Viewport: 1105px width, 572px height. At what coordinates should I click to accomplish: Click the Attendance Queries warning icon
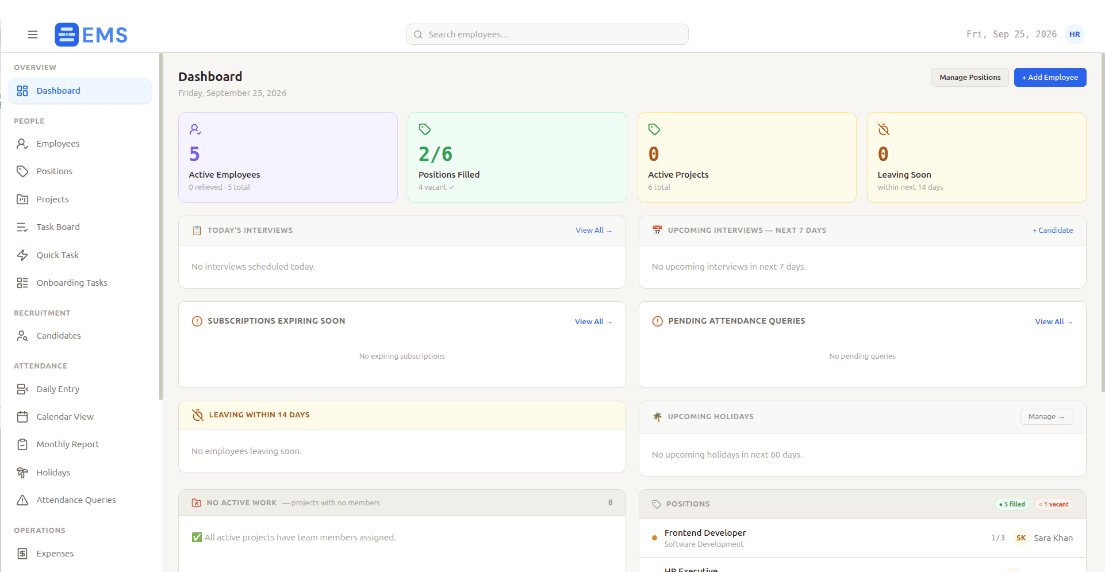[22, 500]
